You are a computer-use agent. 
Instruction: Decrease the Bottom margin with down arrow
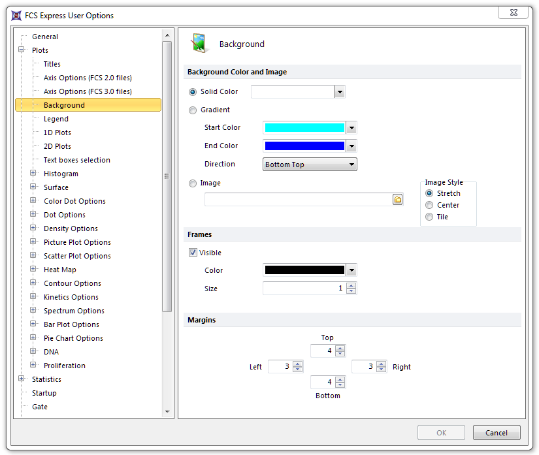coord(340,385)
